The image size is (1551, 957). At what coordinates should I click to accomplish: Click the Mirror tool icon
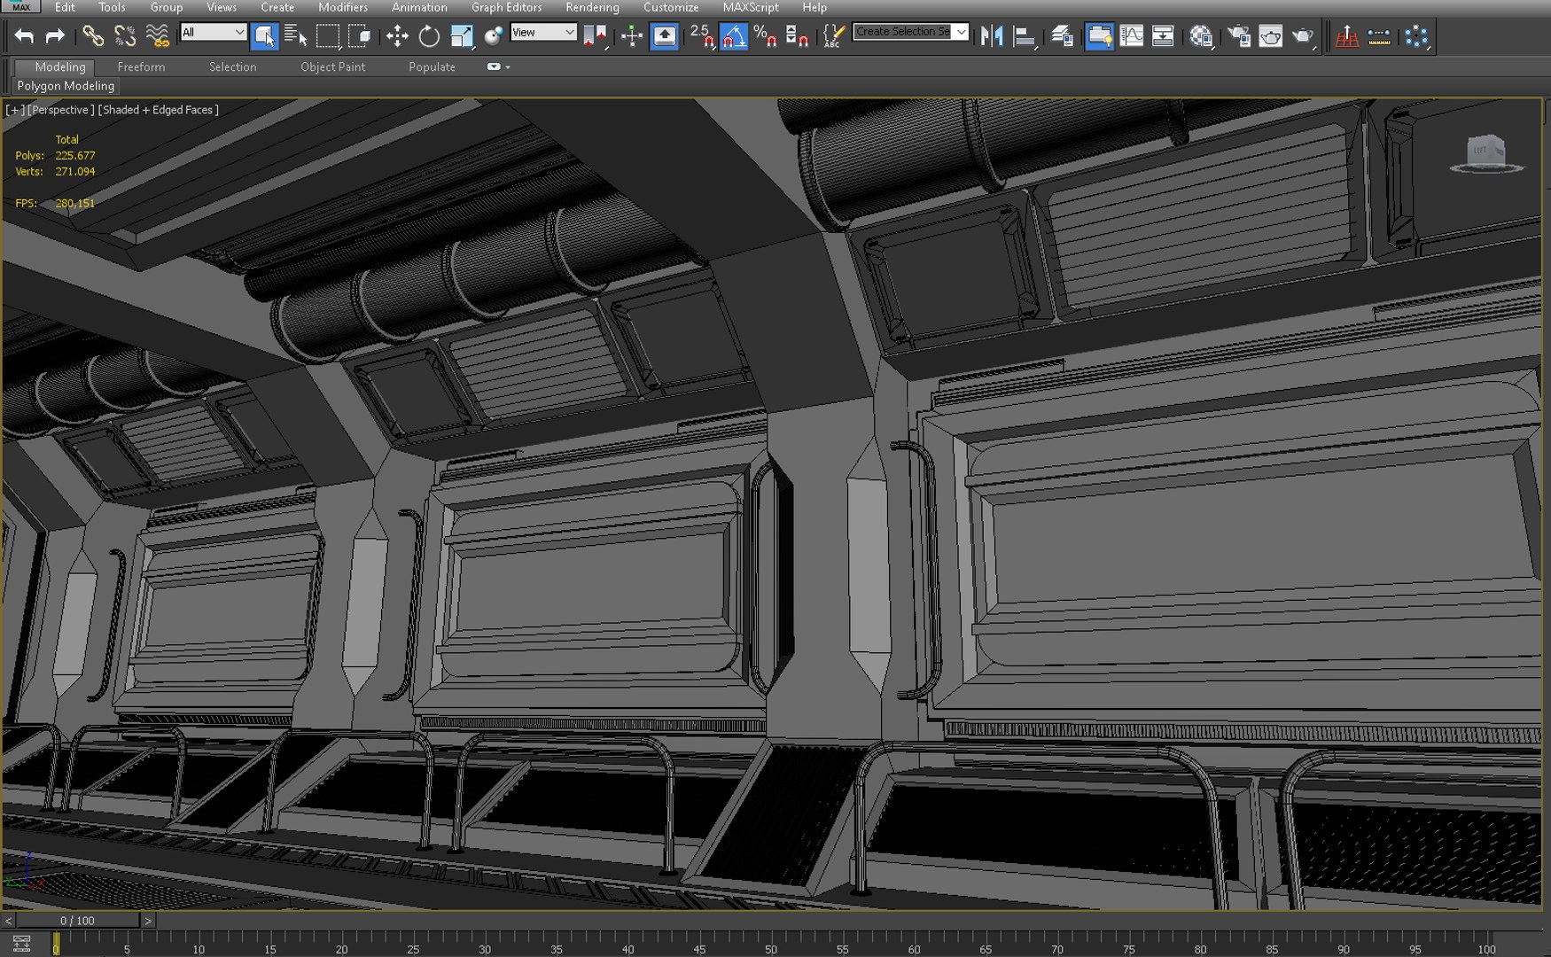click(x=992, y=36)
